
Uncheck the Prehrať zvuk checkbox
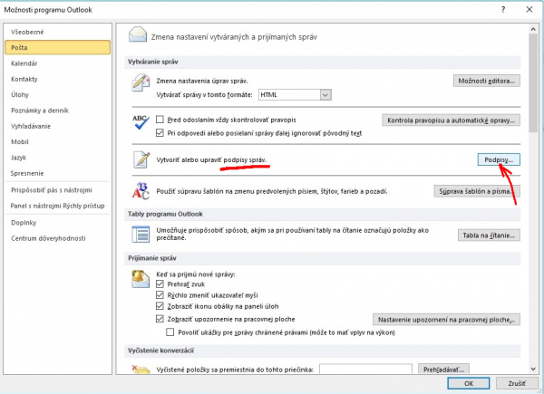(x=160, y=284)
